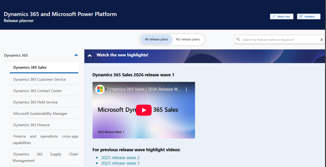Switch to My release plans
Image resolution: width=326 pixels, height=167 pixels.
188,40
